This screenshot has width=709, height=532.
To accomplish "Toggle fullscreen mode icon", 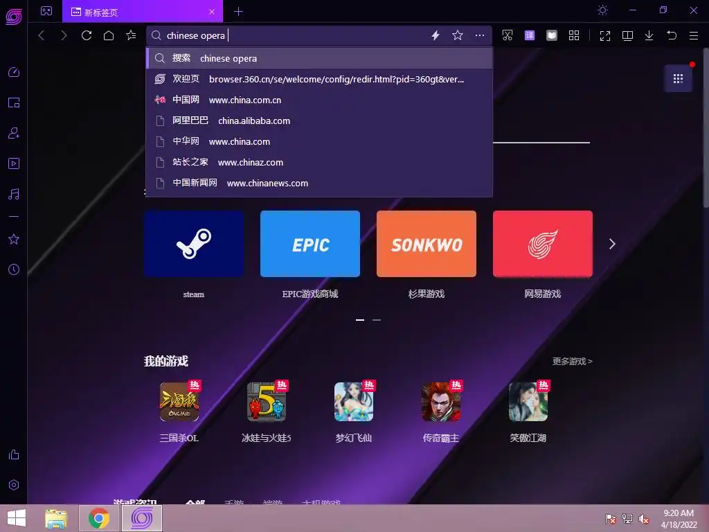I will click(x=605, y=36).
